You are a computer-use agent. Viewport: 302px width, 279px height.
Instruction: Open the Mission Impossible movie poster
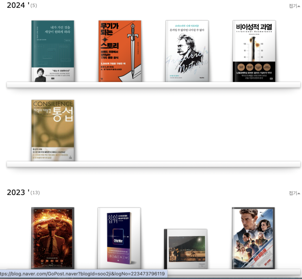[253, 238]
